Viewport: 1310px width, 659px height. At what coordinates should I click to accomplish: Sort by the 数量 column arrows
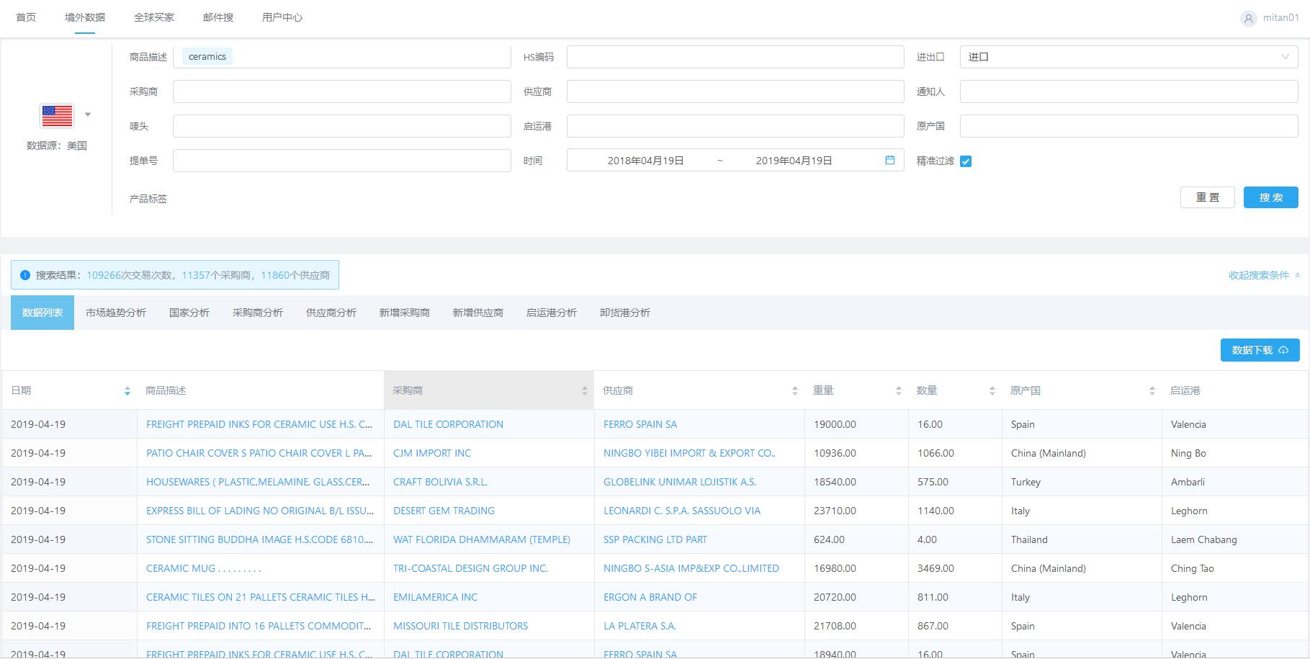click(x=992, y=391)
